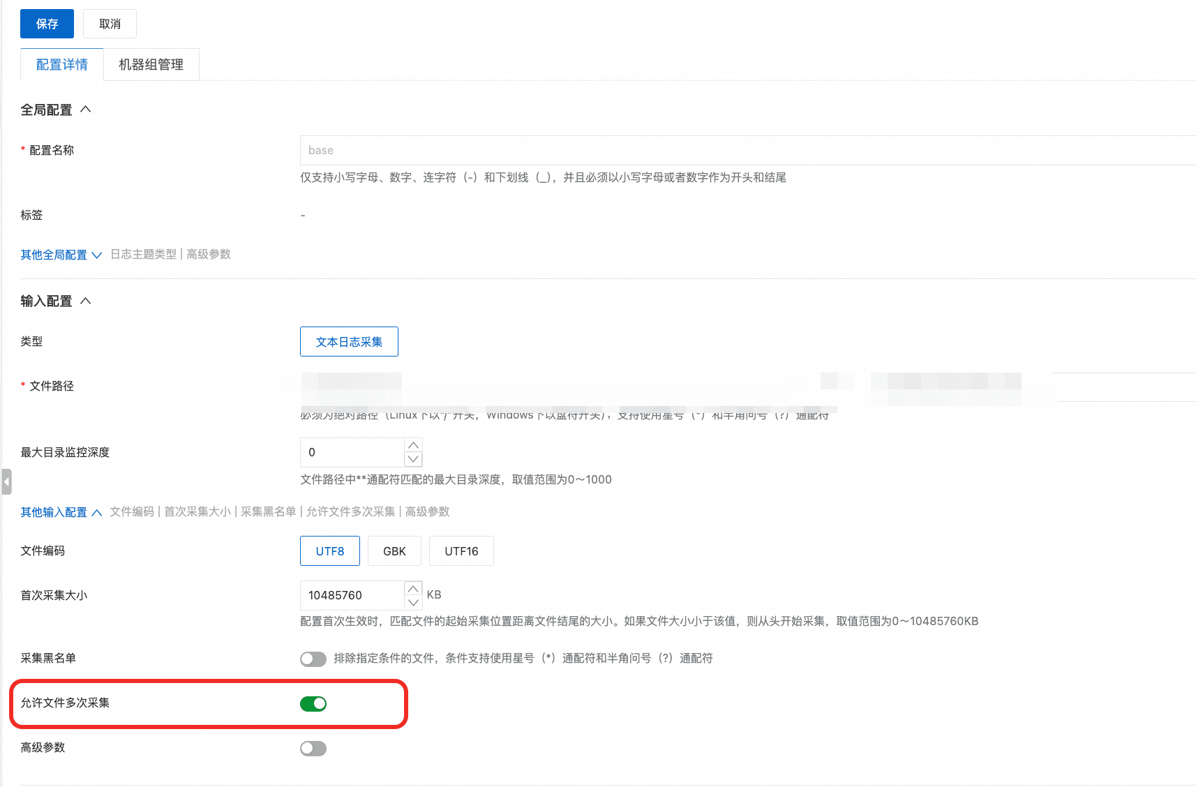Select the 配置详情 tab
The height and width of the screenshot is (787, 1196).
(x=62, y=65)
